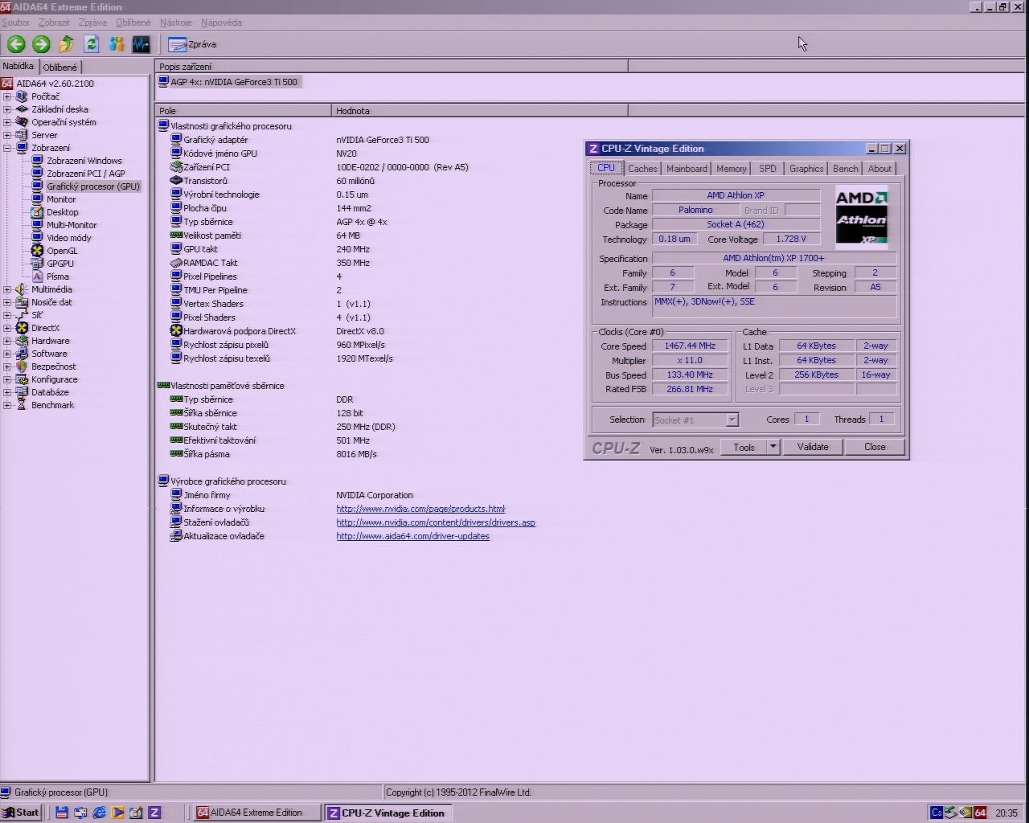The height and width of the screenshot is (823, 1029).
Task: Expand the DirectX tree node
Action: 7,328
